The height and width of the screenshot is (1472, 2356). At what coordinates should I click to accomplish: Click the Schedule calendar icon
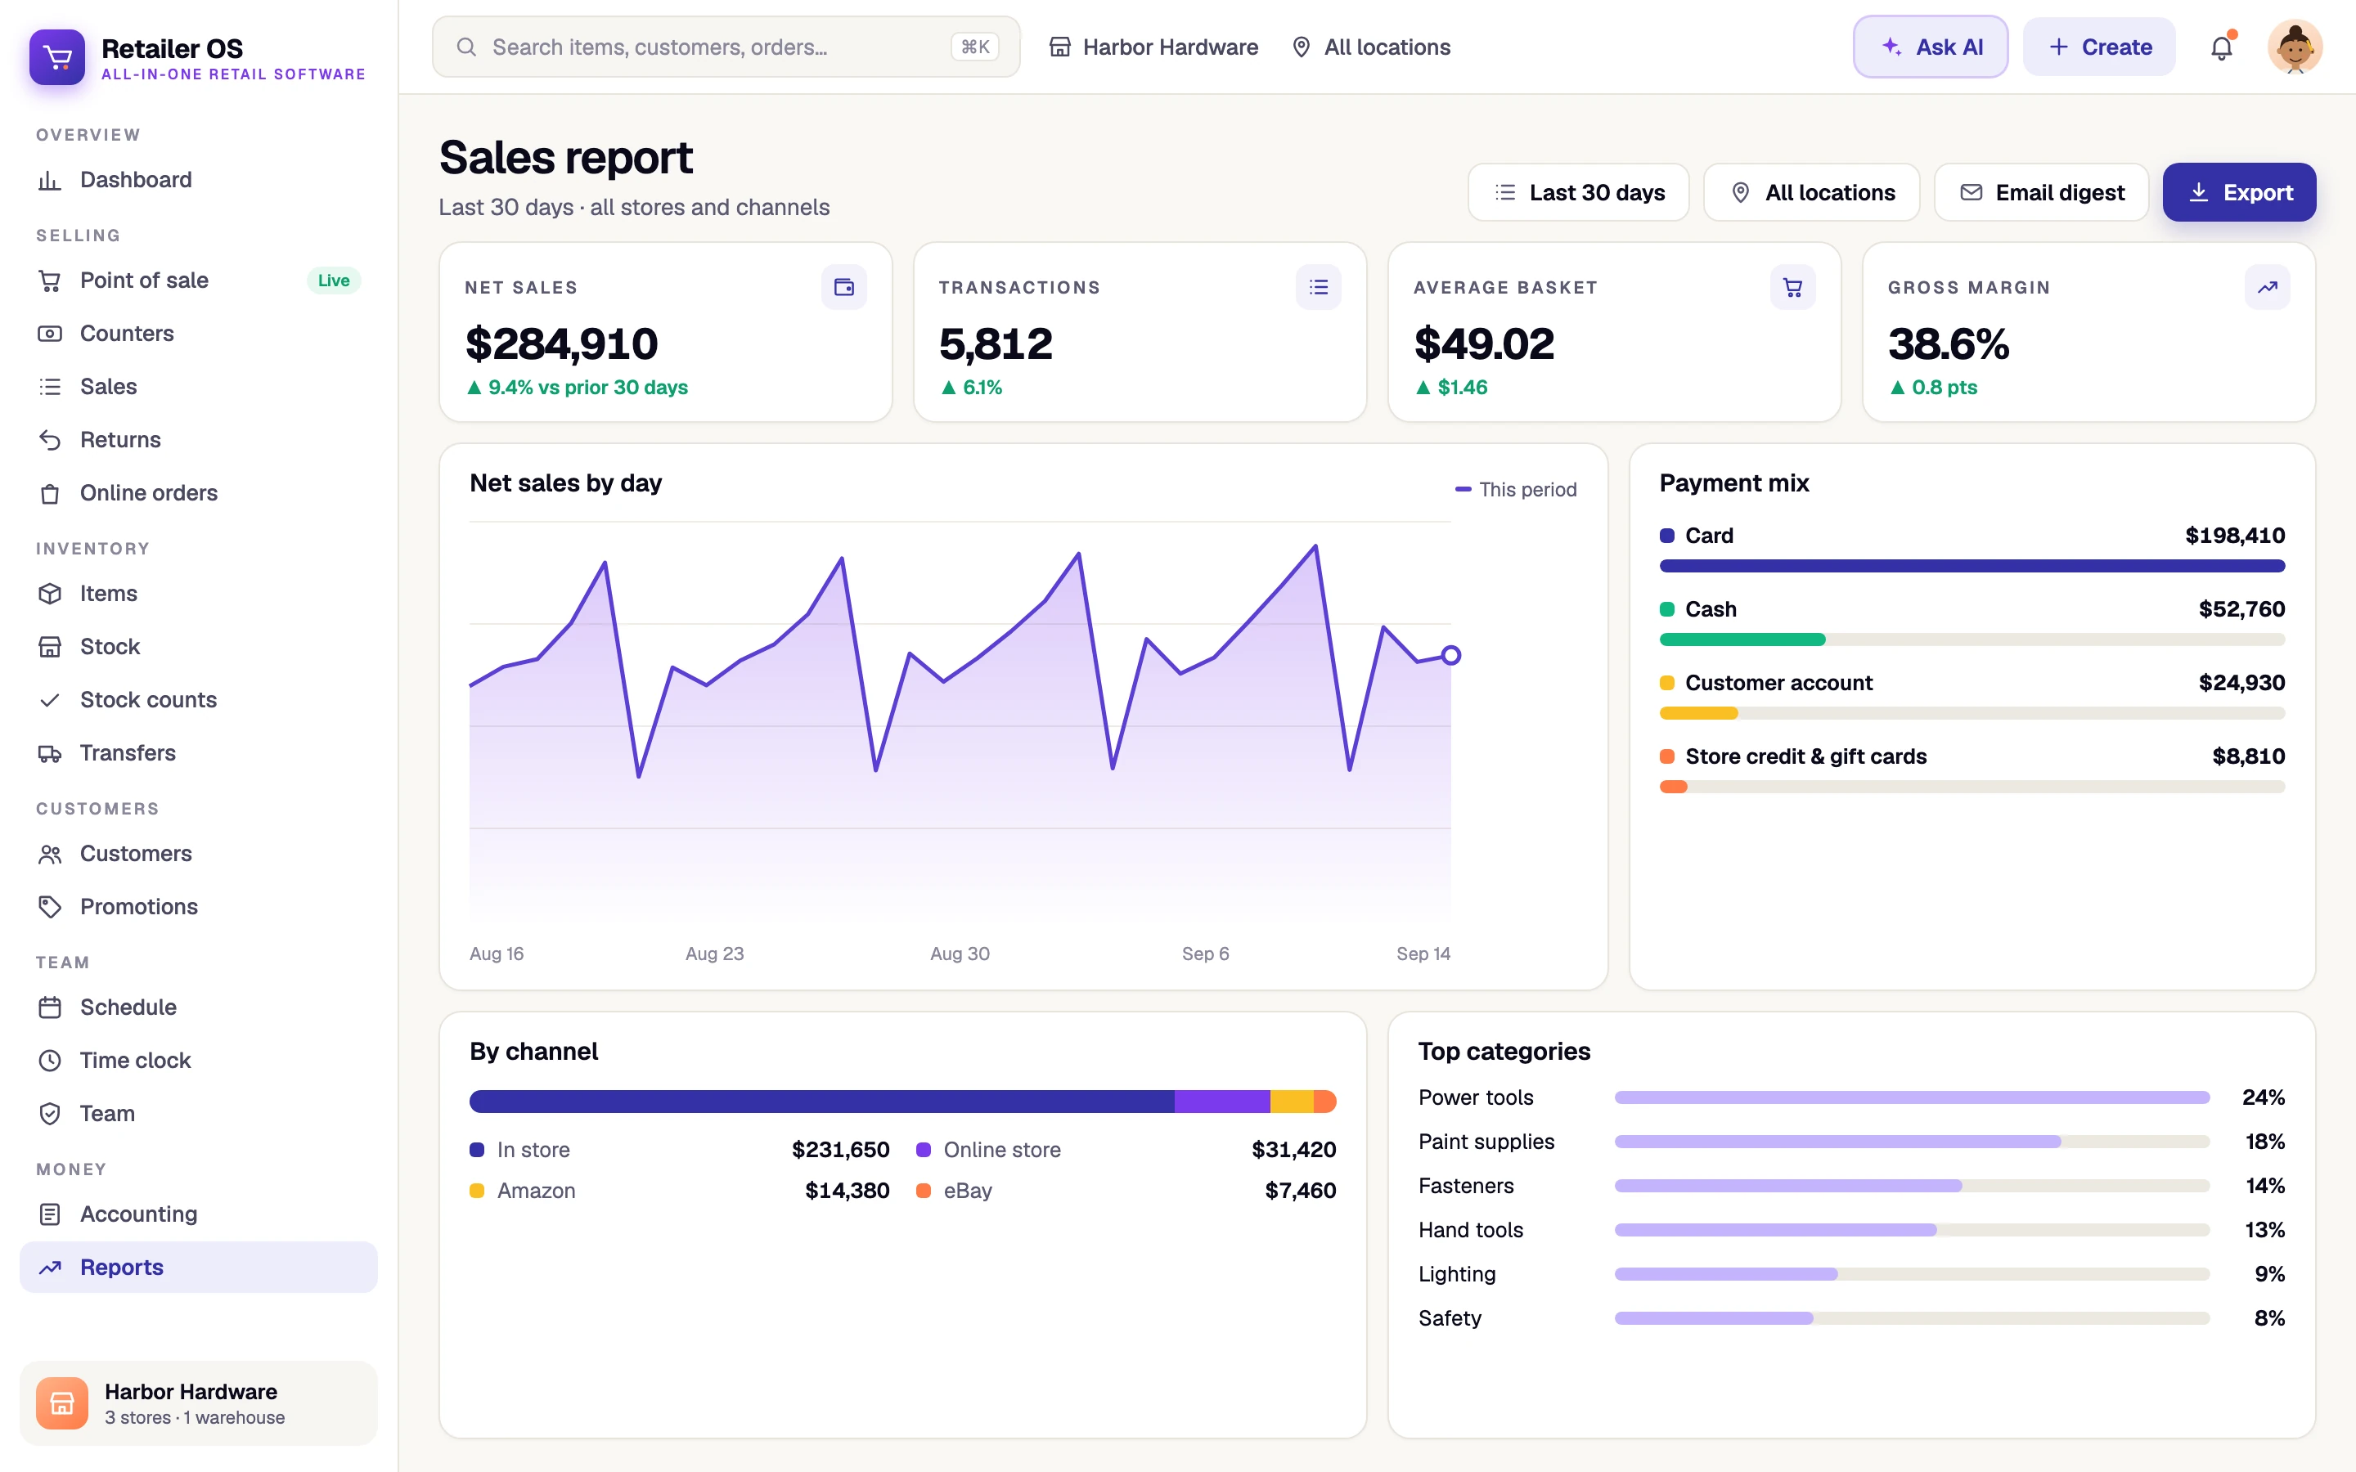[50, 1008]
